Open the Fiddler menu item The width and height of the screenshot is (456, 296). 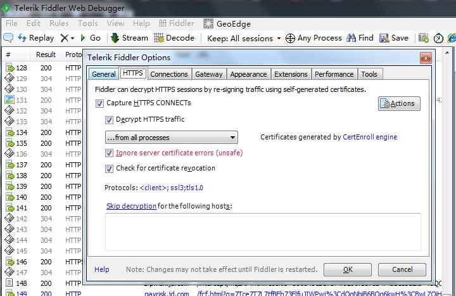point(177,23)
